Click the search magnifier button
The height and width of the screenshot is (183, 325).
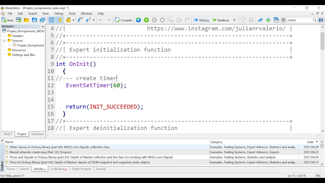[315, 20]
